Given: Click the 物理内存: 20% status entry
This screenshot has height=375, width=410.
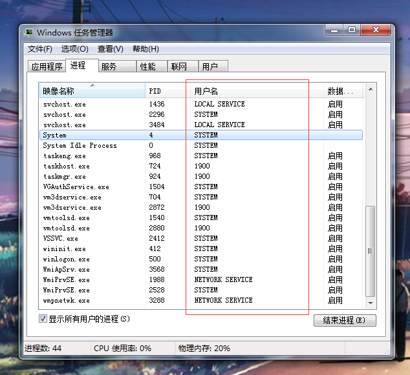Looking at the screenshot, I should click(204, 348).
